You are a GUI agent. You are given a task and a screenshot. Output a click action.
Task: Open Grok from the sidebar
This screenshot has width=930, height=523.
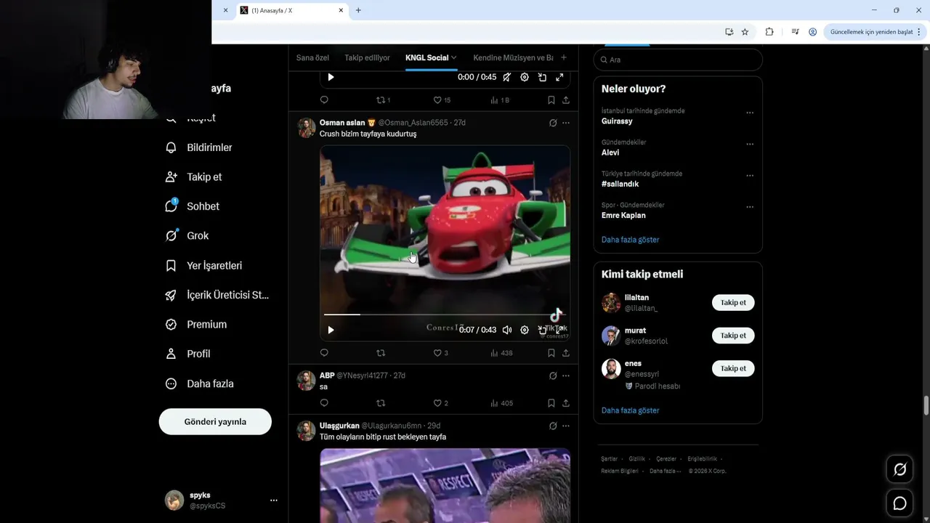pyautogui.click(x=187, y=235)
